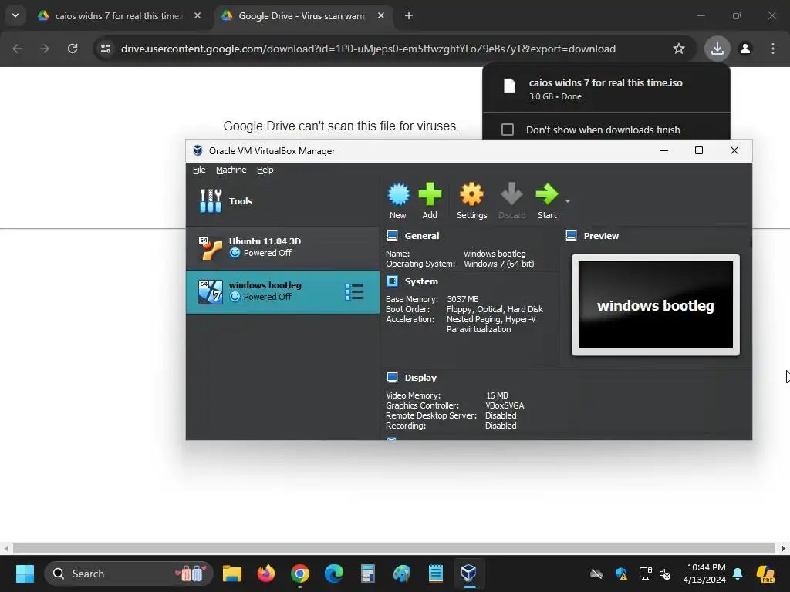
Task: Click the windows bootleg preview thumbnail
Action: 656,305
